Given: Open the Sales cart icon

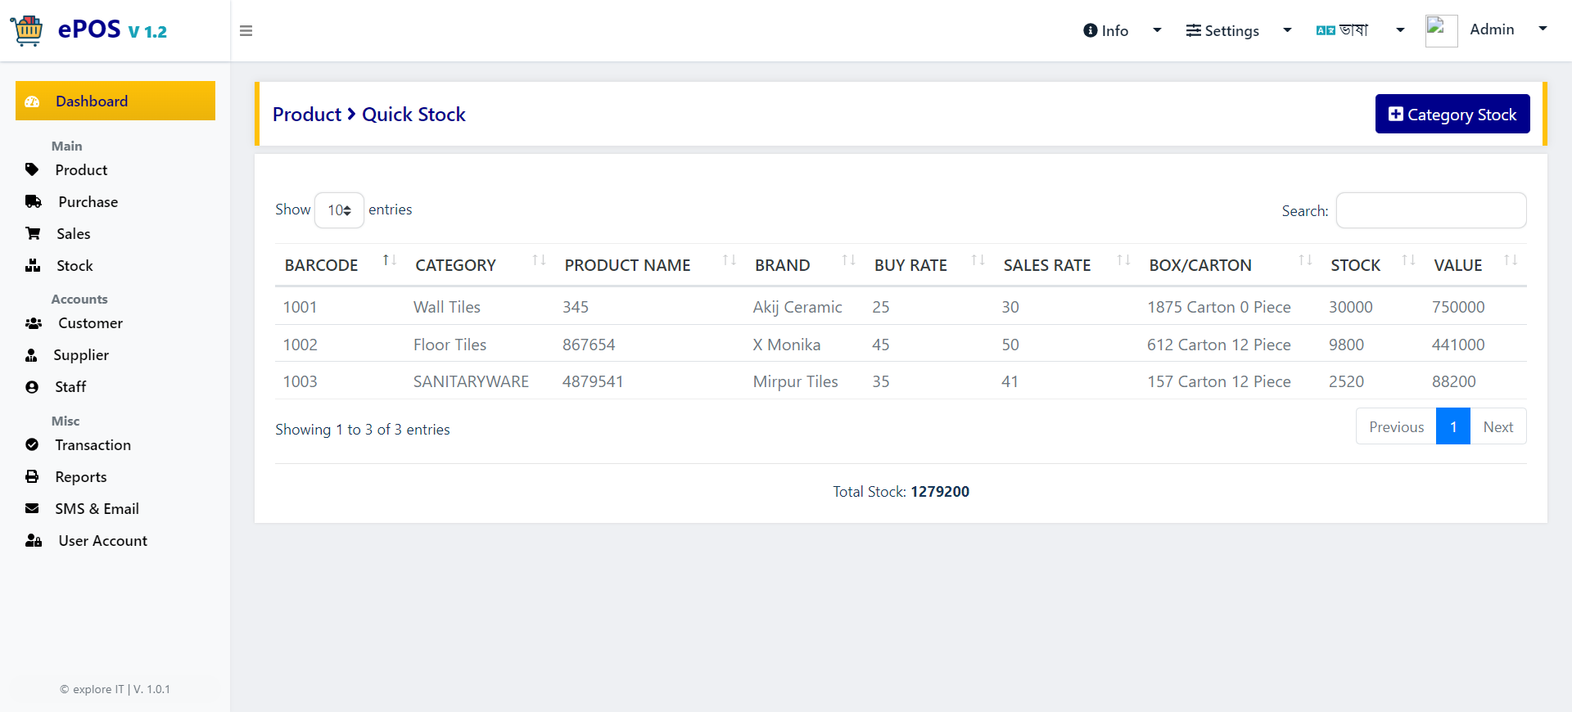Looking at the screenshot, I should click(33, 233).
